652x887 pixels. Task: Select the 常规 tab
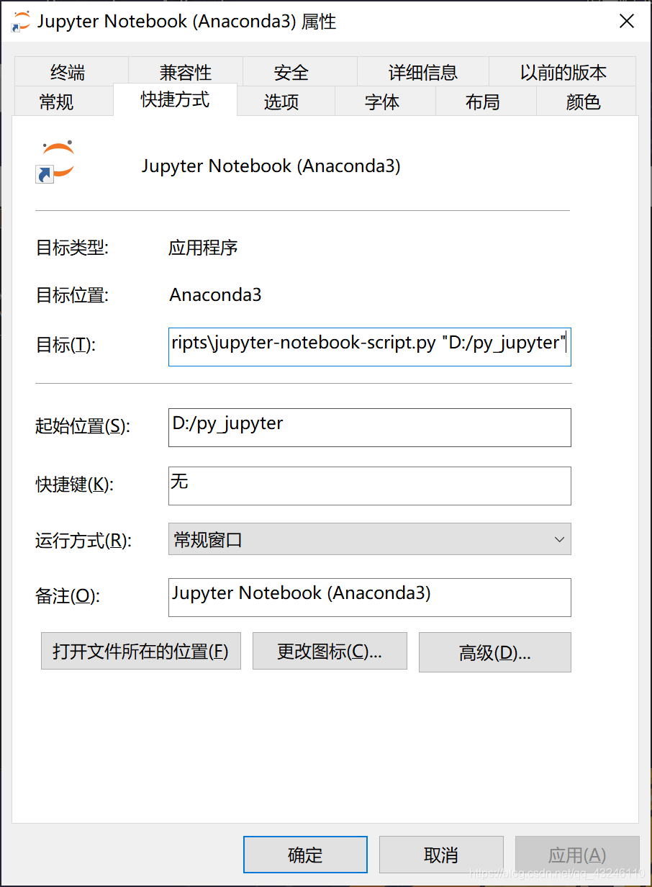tap(56, 102)
